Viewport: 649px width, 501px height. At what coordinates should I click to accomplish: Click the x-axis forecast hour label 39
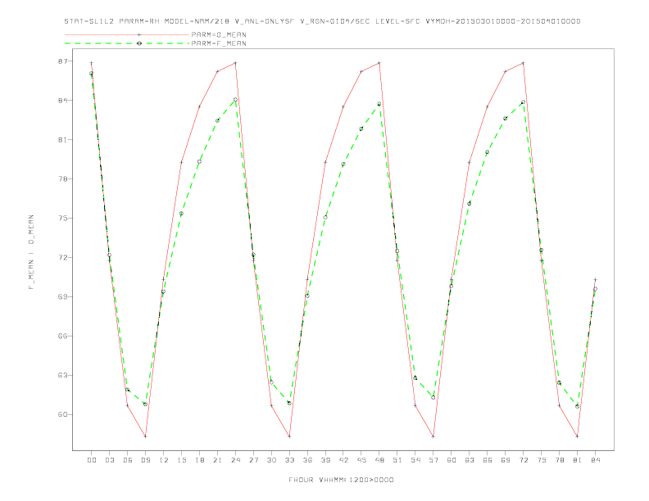point(325,460)
